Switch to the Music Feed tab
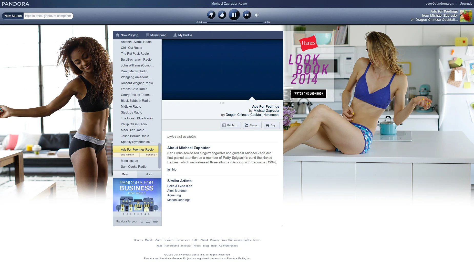The image size is (474, 280). click(156, 35)
